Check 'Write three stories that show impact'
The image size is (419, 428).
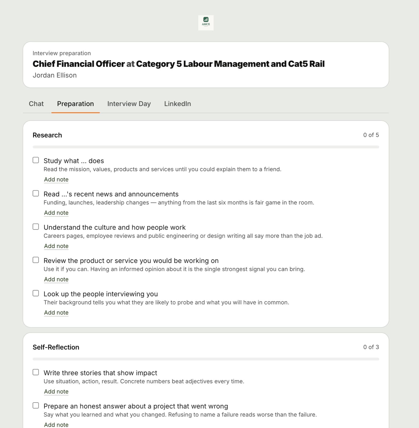36,372
